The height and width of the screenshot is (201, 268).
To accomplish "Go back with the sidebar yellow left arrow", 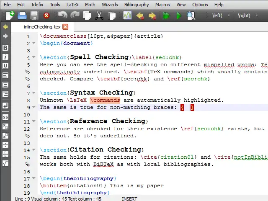I will pos(5,27).
